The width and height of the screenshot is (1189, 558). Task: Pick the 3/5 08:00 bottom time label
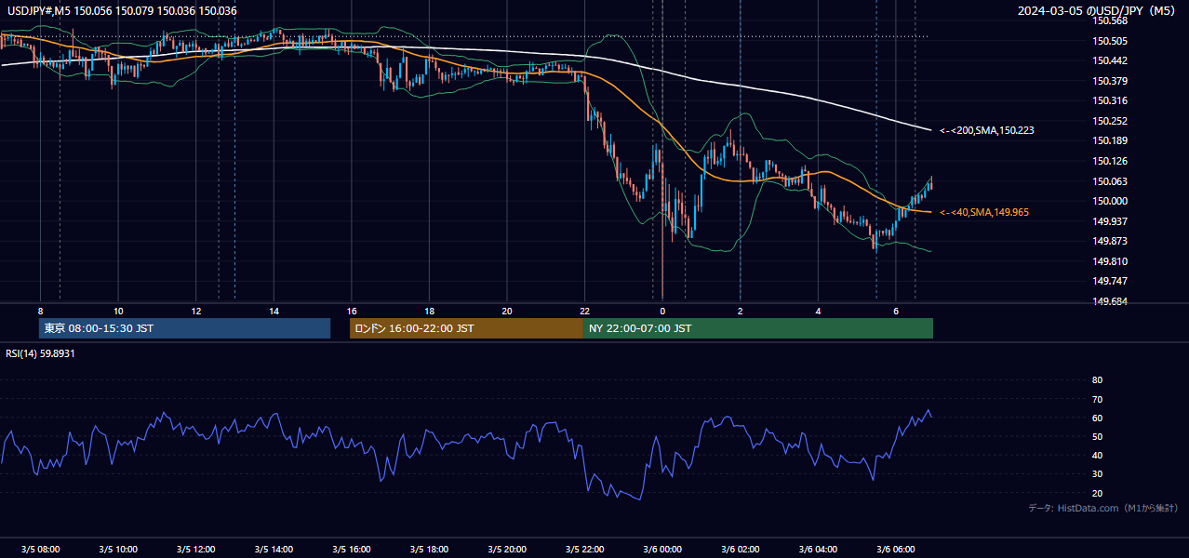pos(40,550)
